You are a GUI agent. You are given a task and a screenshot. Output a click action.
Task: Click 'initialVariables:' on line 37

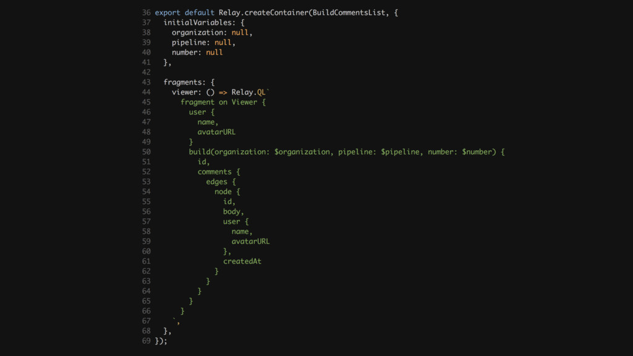200,23
